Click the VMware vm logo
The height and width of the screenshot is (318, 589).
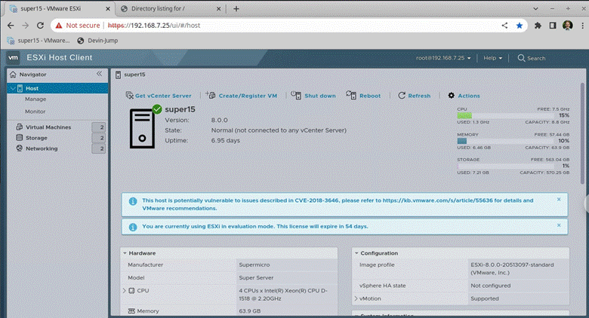[x=13, y=57]
